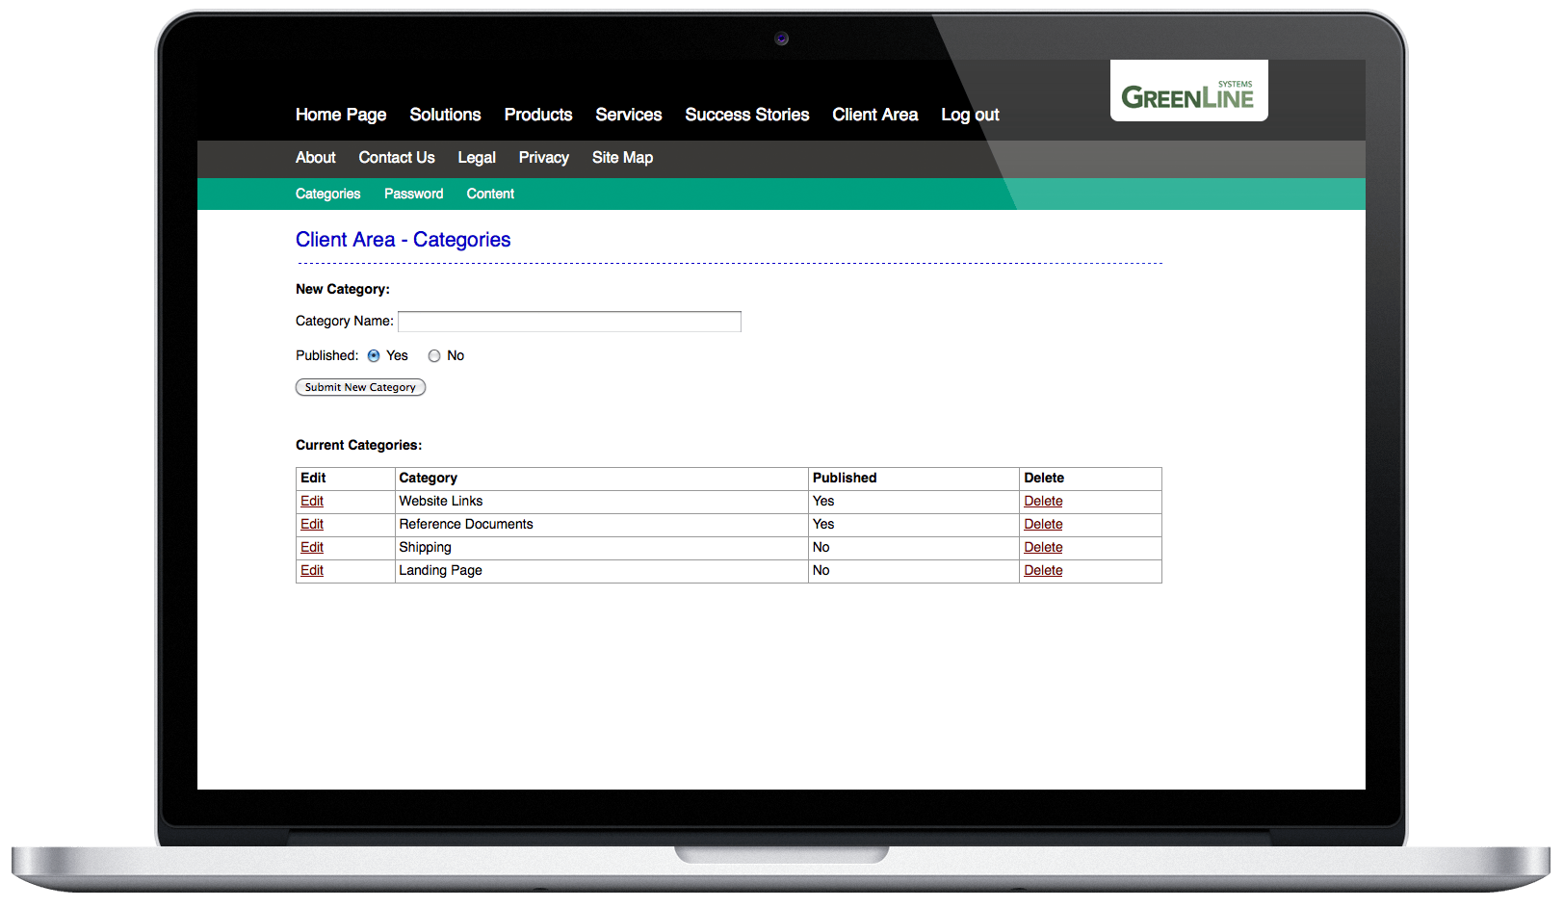Open the Home Page menu item

341,115
